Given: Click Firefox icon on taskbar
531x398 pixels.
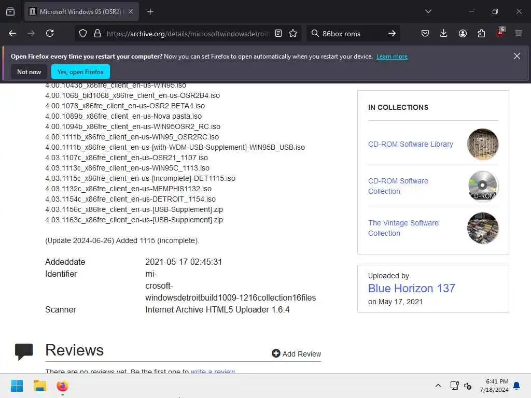Looking at the screenshot, I should click(62, 386).
